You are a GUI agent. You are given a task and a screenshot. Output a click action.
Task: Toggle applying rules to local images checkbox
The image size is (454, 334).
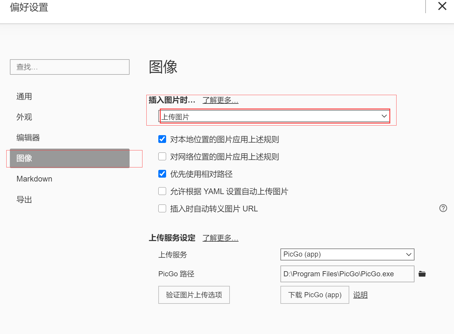coord(162,139)
